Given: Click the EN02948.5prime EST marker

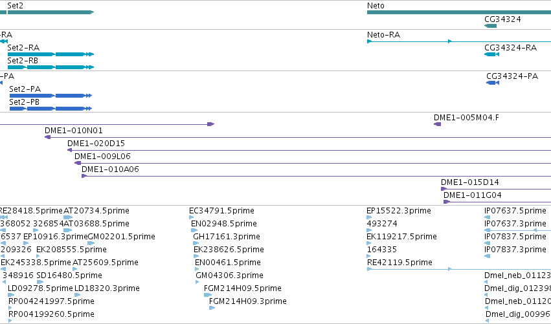Looking at the screenshot, I should (194, 230).
